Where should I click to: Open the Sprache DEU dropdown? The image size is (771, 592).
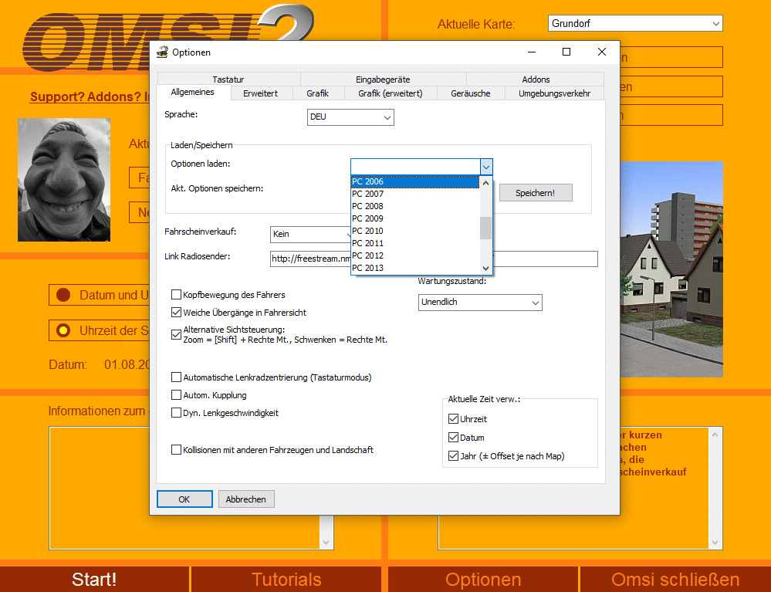351,117
